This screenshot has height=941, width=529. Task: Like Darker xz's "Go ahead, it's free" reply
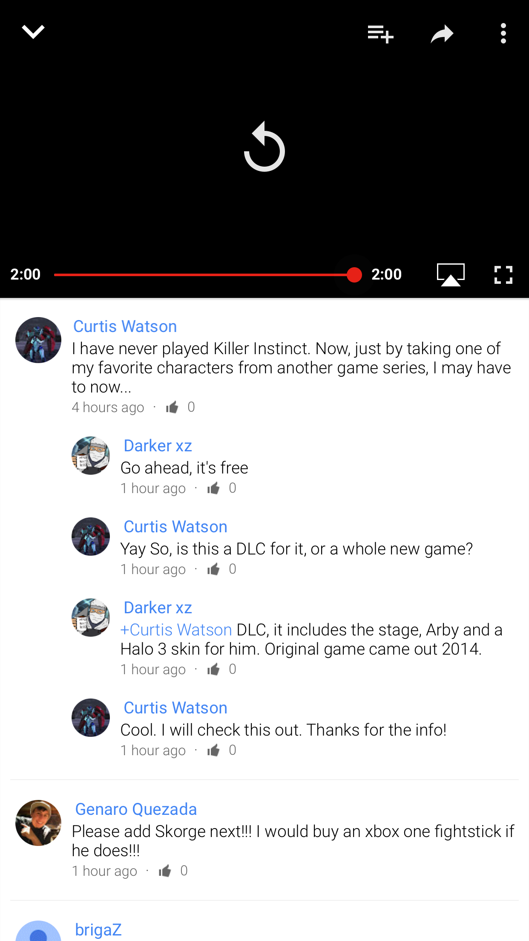(213, 488)
